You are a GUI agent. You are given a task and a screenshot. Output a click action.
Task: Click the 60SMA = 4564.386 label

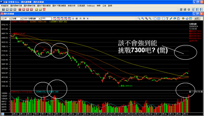point(38,22)
